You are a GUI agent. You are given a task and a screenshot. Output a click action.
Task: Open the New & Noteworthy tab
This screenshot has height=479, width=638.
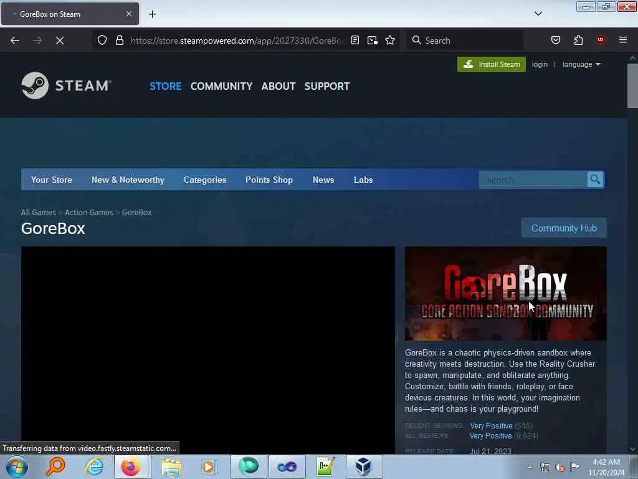[128, 180]
